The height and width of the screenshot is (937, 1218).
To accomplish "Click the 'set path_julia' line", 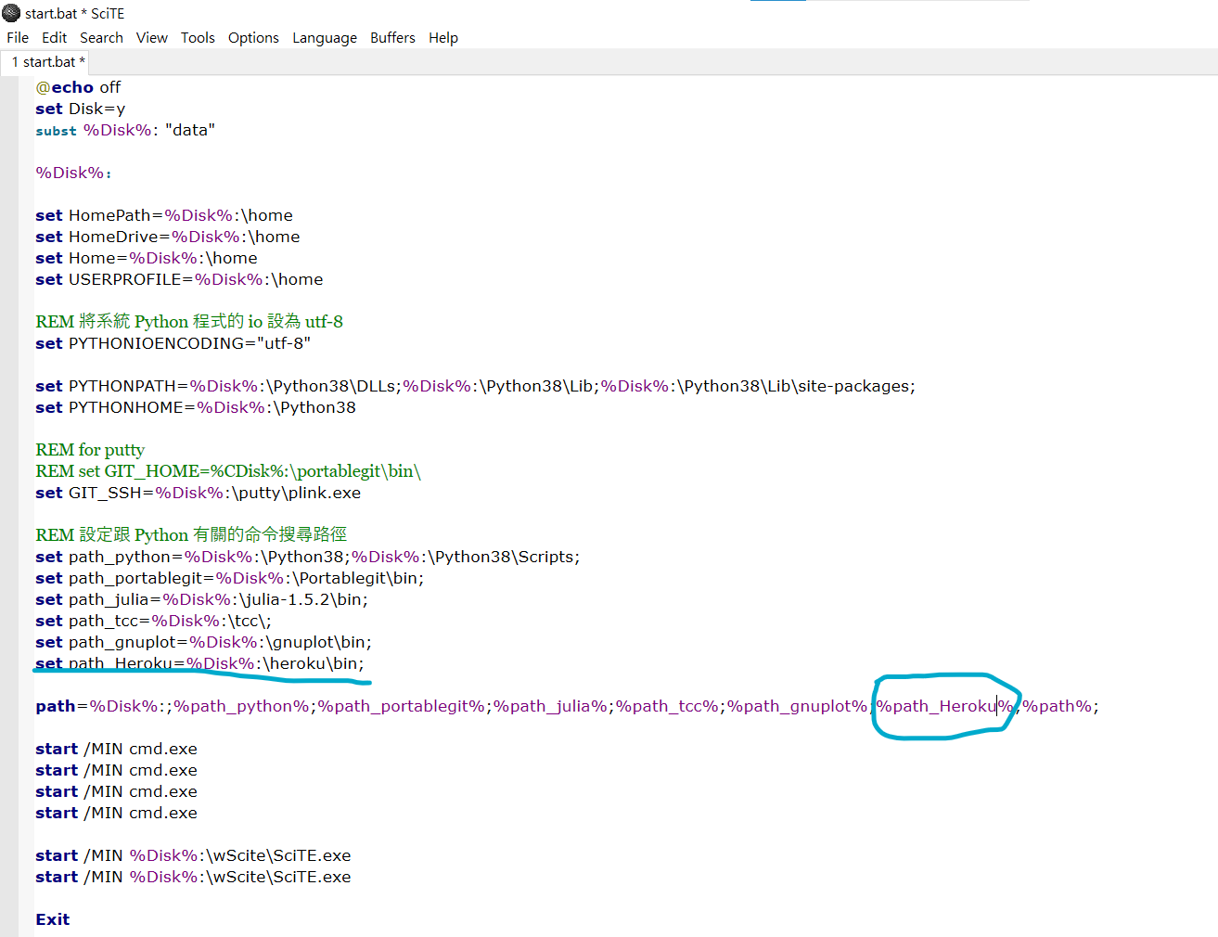I will (x=202, y=599).
